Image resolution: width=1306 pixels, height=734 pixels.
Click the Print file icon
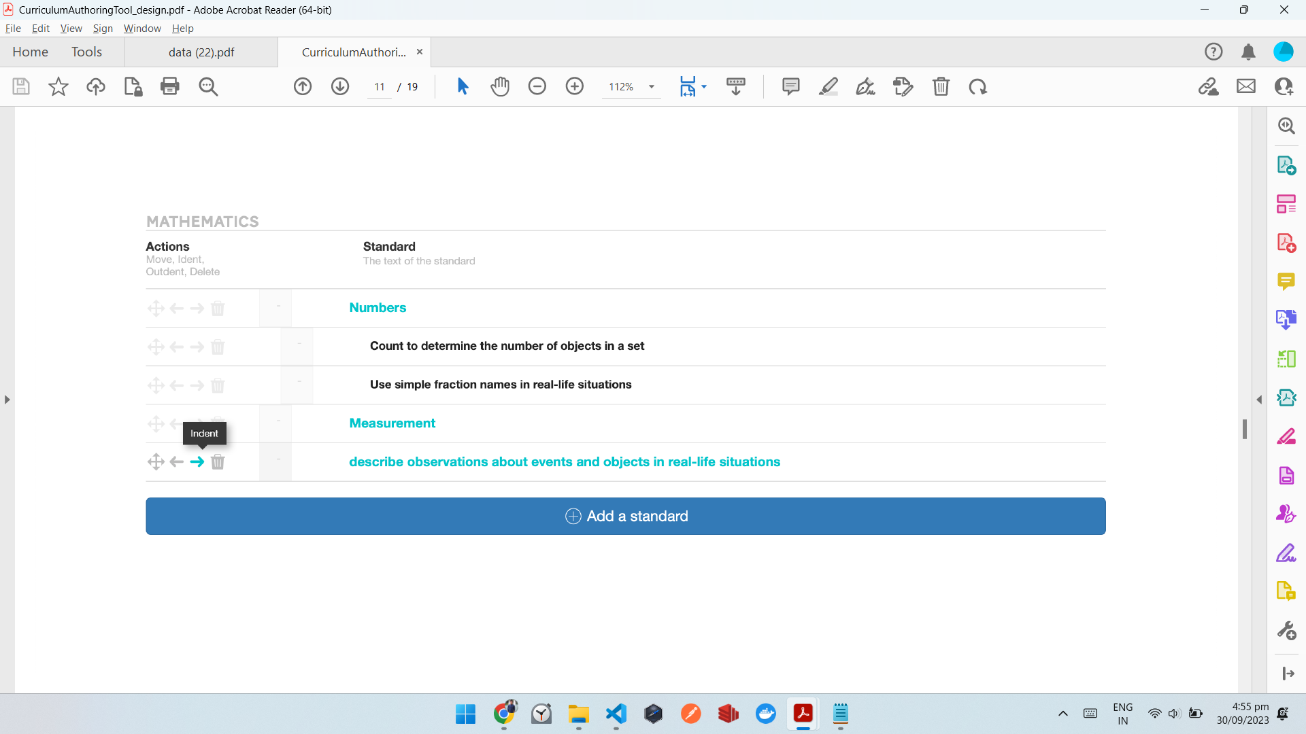[x=170, y=86]
